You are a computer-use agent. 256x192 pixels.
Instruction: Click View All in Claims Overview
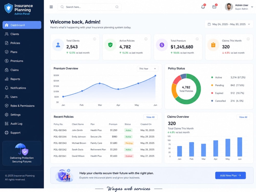[243, 117]
